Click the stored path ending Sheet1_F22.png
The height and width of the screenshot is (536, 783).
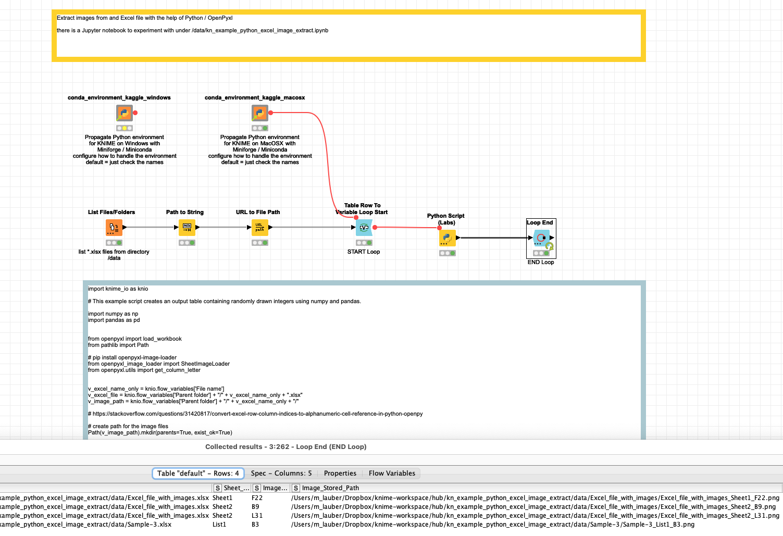pos(535,498)
